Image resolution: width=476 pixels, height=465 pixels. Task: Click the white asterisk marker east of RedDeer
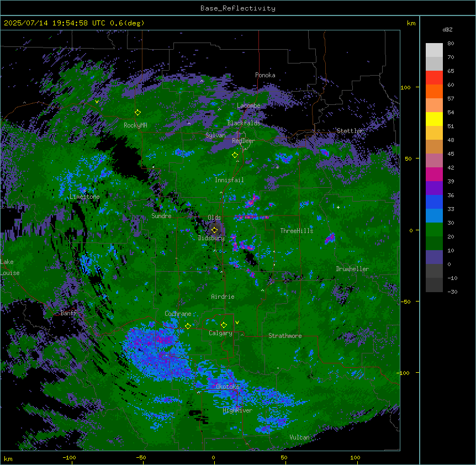[x=277, y=167]
